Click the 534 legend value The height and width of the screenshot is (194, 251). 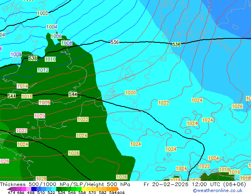coord(62,192)
